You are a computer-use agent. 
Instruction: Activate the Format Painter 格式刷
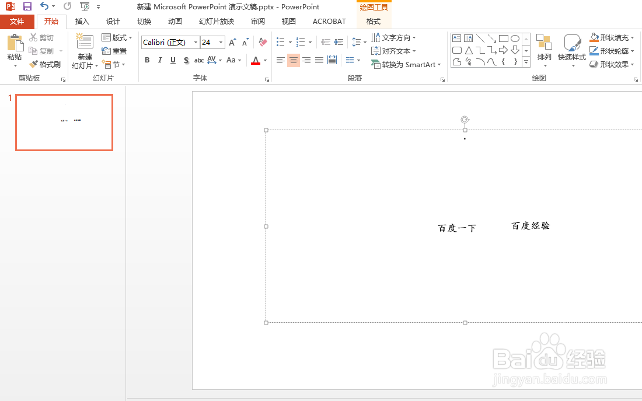pos(45,65)
